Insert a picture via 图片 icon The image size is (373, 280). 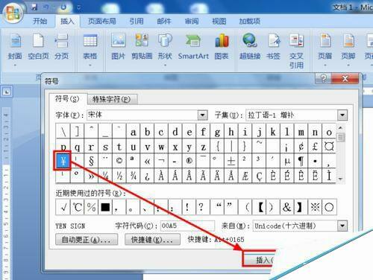click(118, 47)
